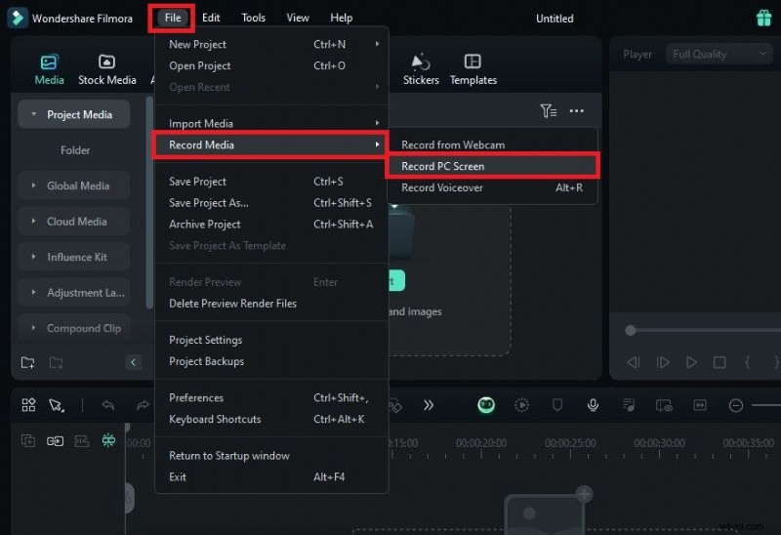
Task: Click the zoom out minus icon
Action: (x=736, y=405)
